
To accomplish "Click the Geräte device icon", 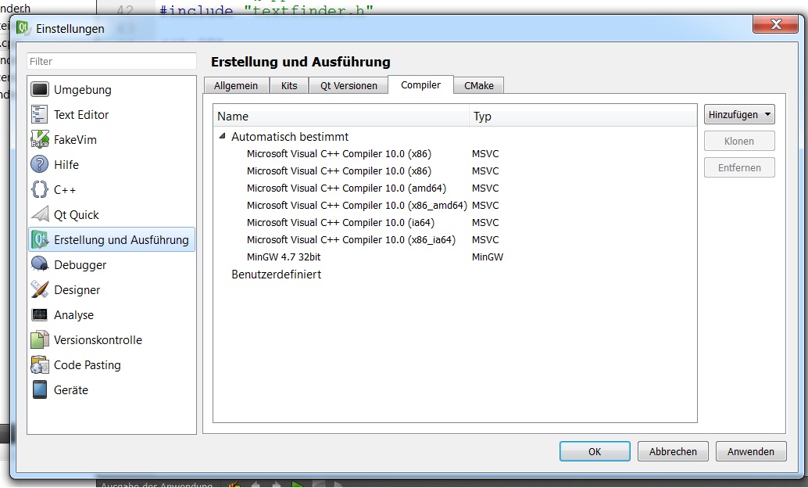I will [40, 389].
